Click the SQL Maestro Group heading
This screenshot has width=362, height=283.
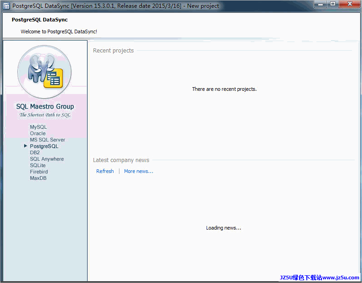tap(45, 106)
